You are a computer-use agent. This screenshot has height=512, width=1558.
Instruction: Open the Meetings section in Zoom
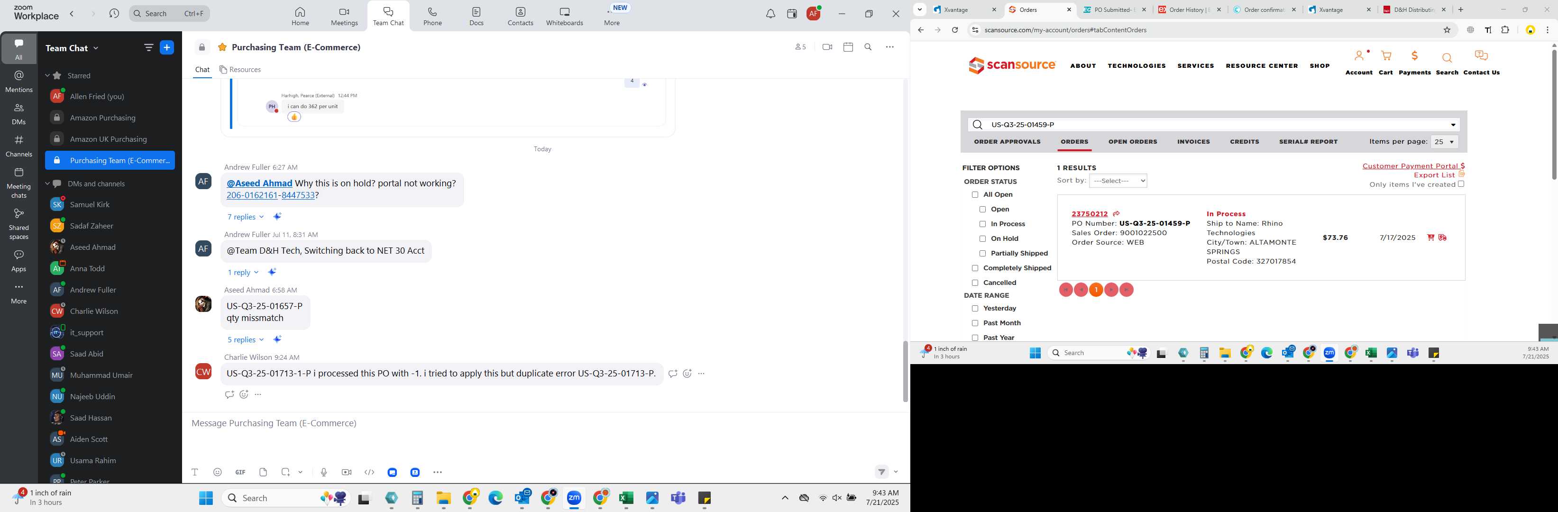[x=344, y=16]
